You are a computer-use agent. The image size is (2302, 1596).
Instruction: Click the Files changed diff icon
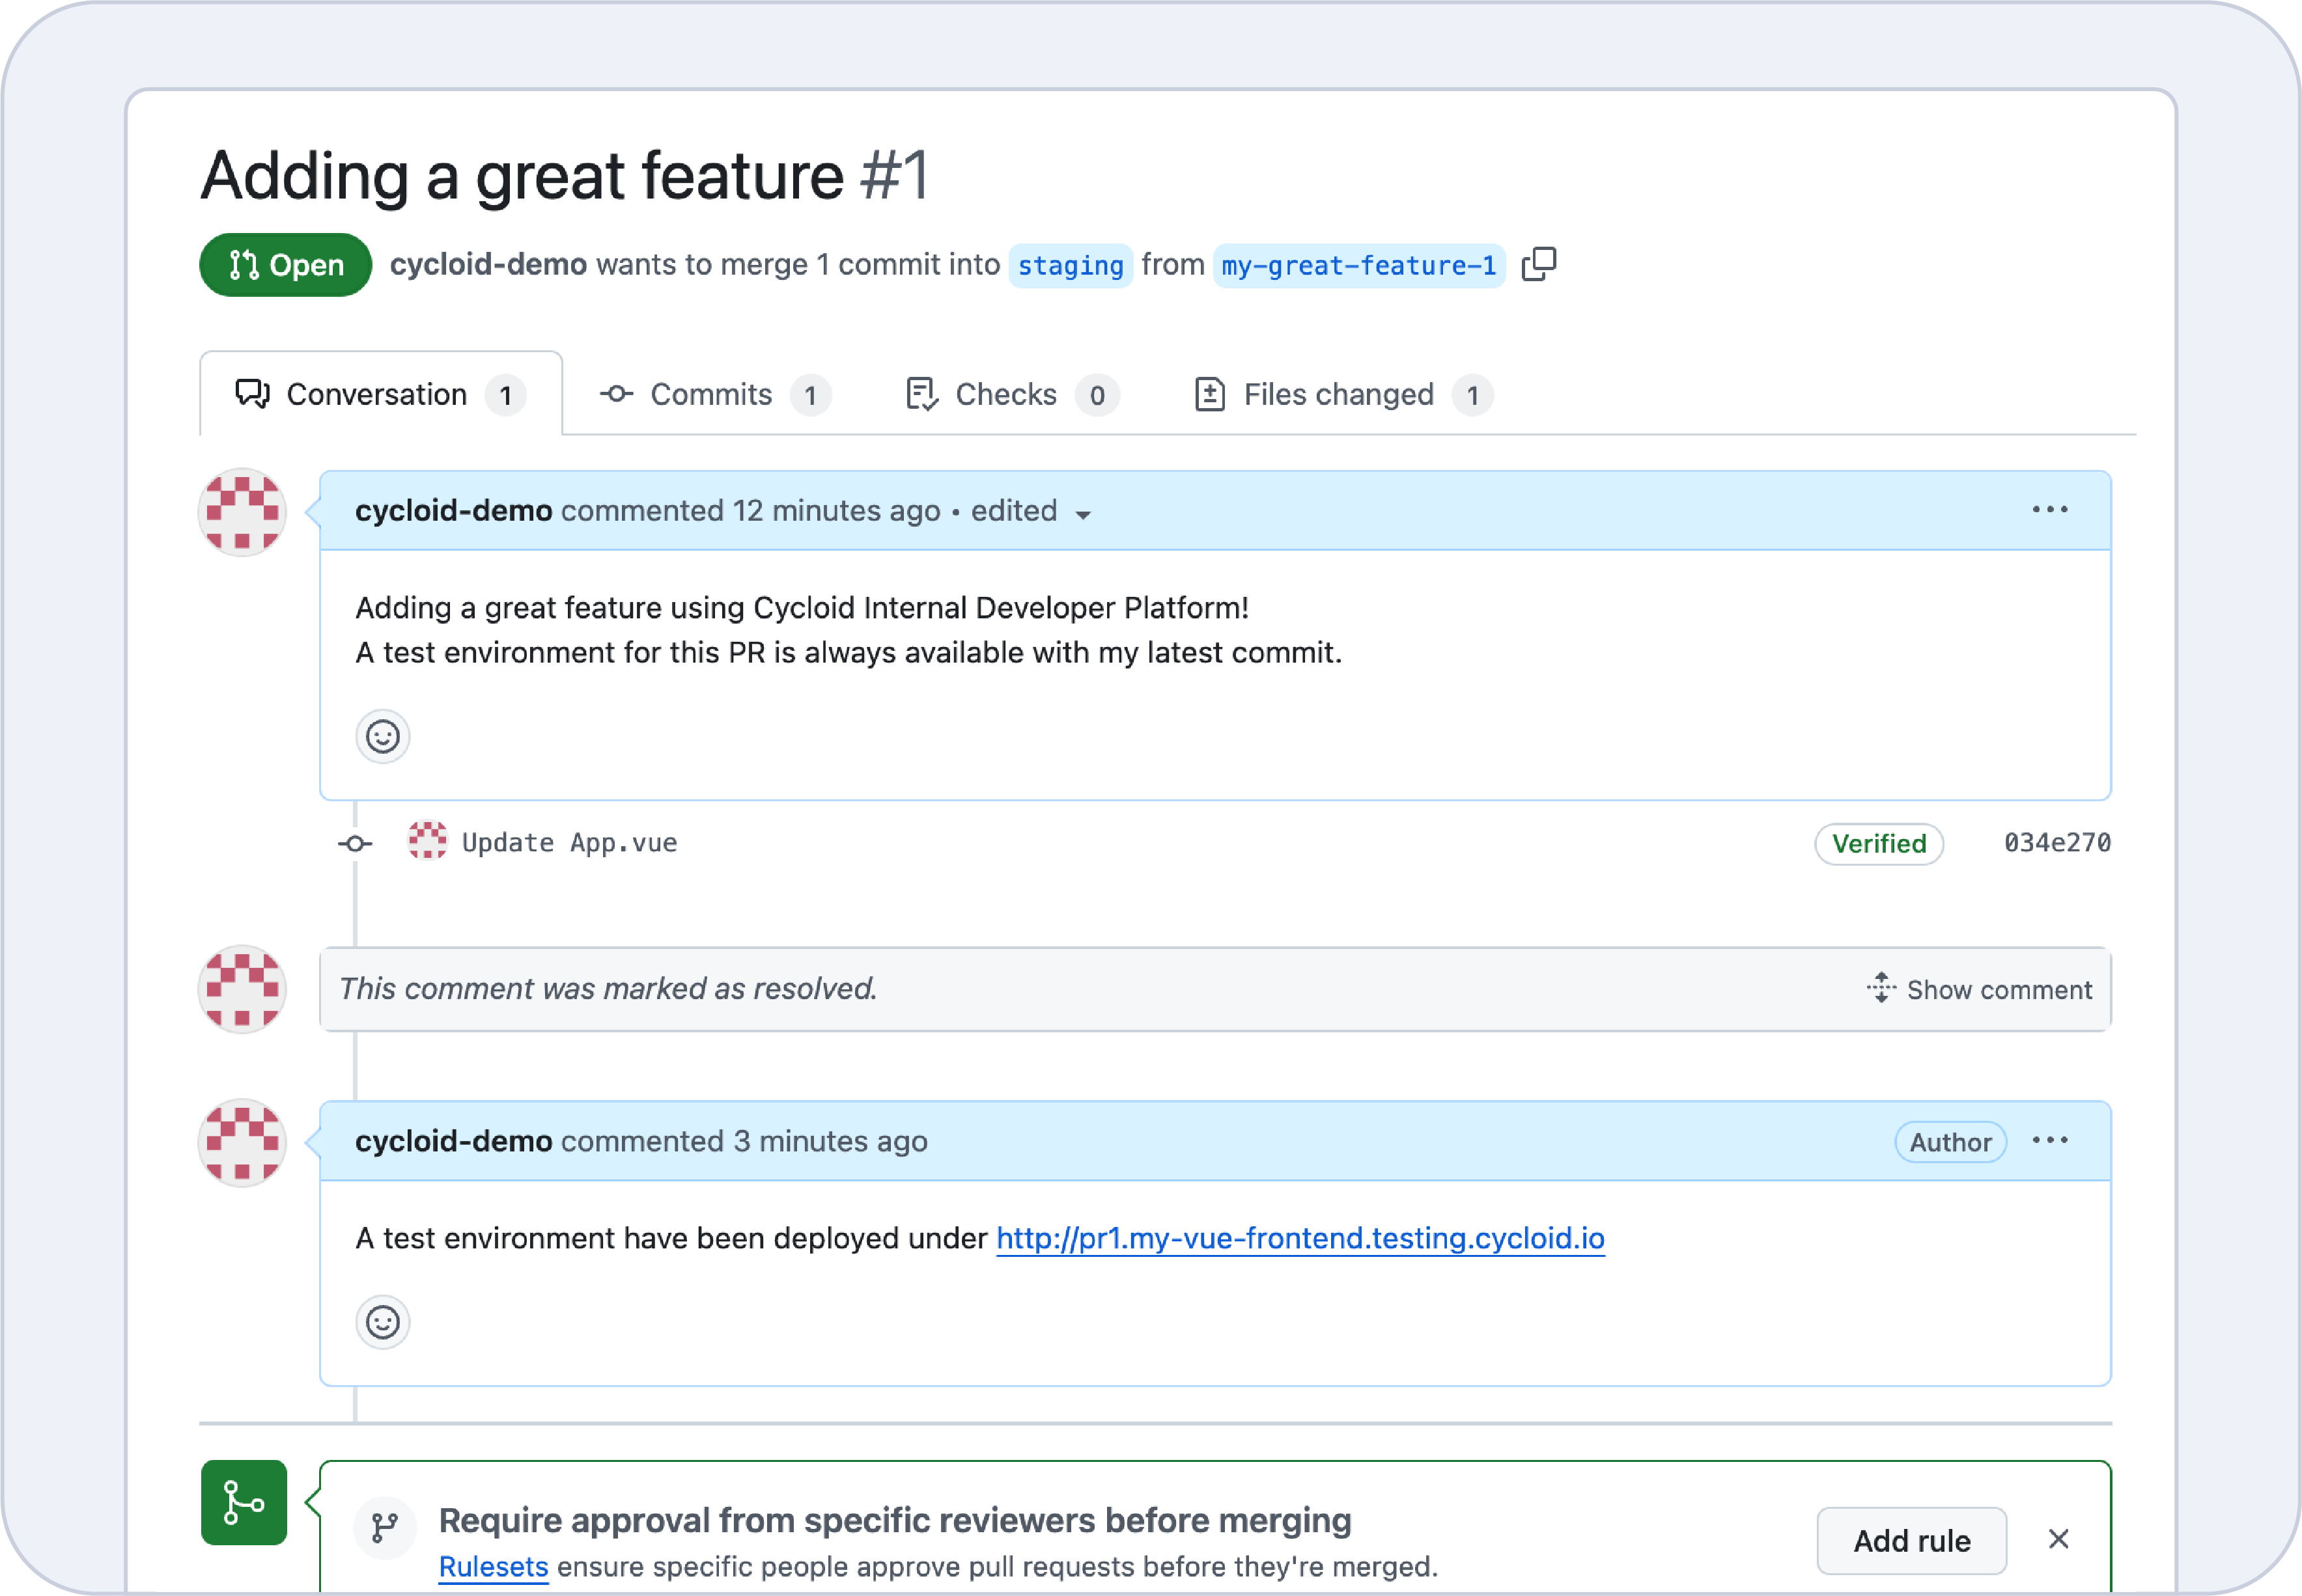[1211, 394]
